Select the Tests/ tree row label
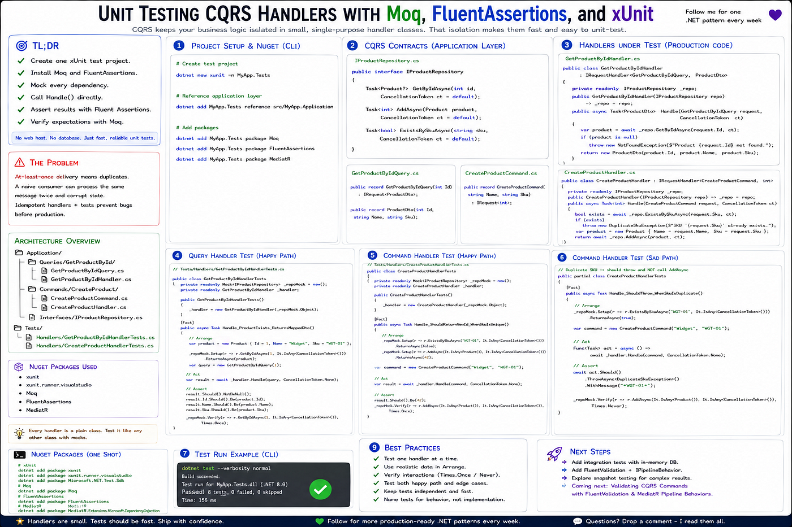 point(33,328)
